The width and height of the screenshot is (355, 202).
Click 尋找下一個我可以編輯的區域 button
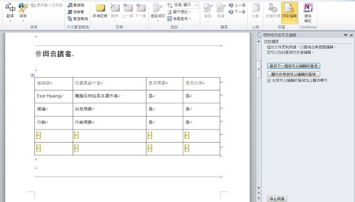293,66
